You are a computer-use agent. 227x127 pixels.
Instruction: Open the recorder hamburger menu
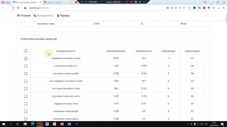(x=82, y=2)
